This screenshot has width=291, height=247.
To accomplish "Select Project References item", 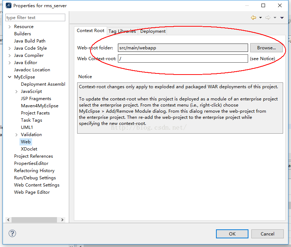I will 34,156.
